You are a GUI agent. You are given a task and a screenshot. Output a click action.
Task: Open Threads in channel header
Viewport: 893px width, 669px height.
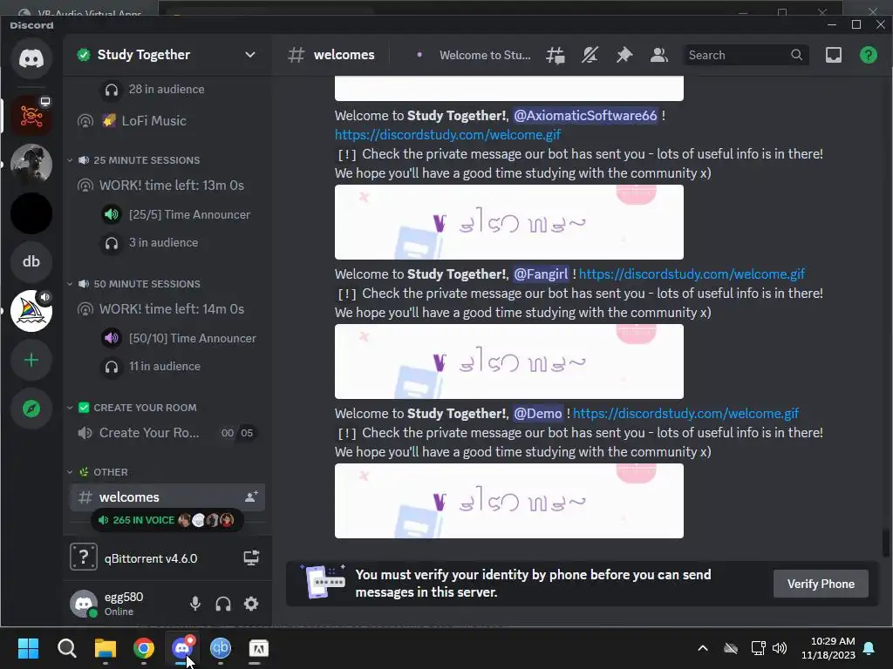(556, 55)
